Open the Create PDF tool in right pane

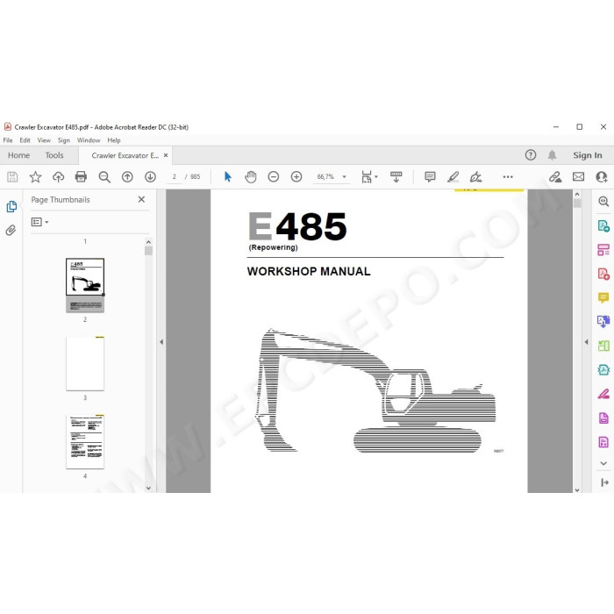point(603,274)
